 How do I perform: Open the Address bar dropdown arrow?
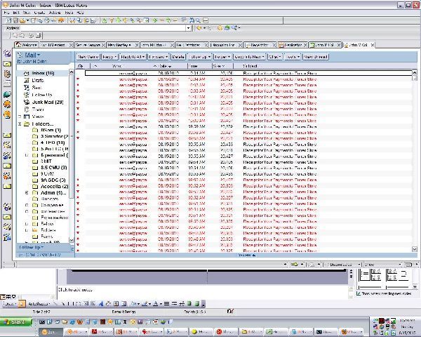pos(189,29)
